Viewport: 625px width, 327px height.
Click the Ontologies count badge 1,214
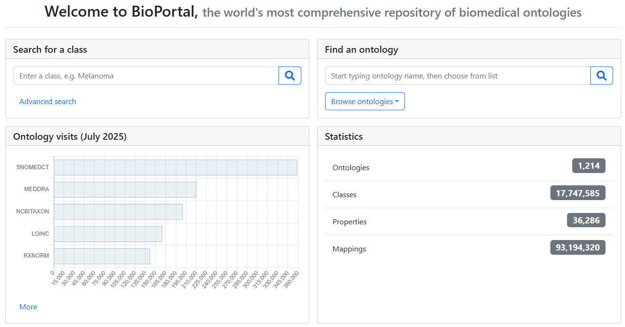click(588, 166)
